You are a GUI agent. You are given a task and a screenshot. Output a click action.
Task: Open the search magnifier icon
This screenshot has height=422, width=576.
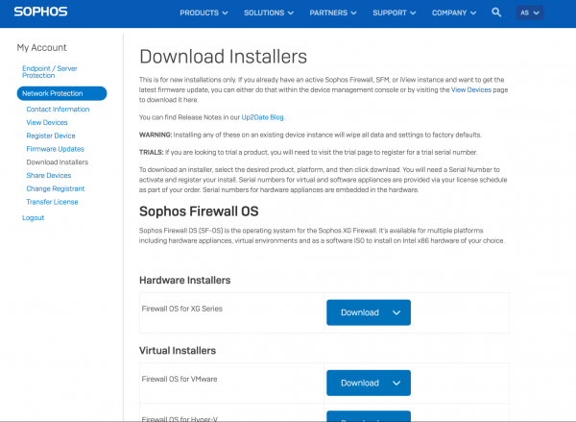click(x=496, y=12)
